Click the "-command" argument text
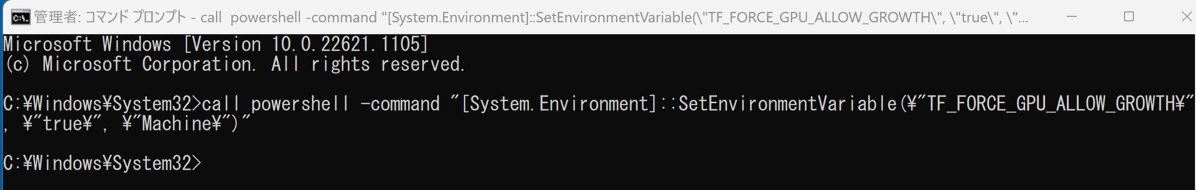This screenshot has width=1196, height=190. pyautogui.click(x=400, y=104)
